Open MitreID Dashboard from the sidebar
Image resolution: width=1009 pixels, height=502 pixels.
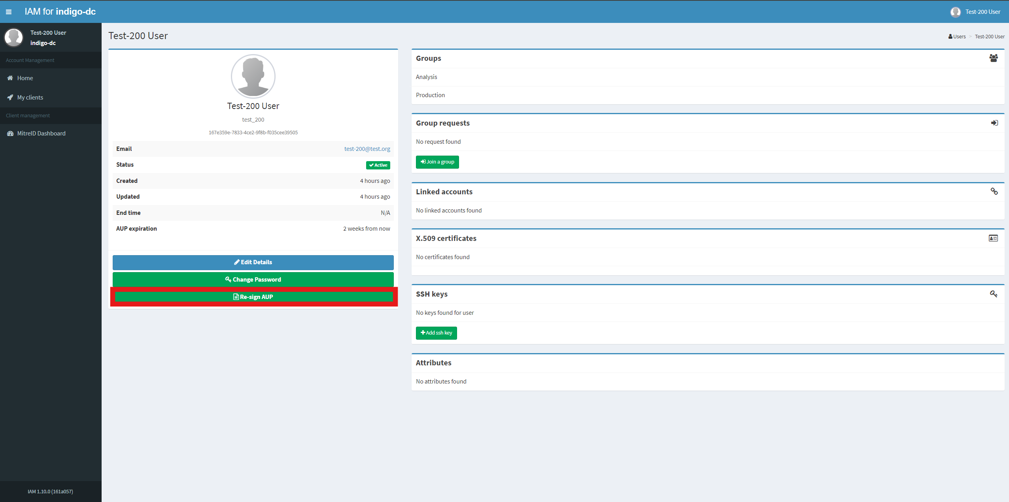[41, 133]
